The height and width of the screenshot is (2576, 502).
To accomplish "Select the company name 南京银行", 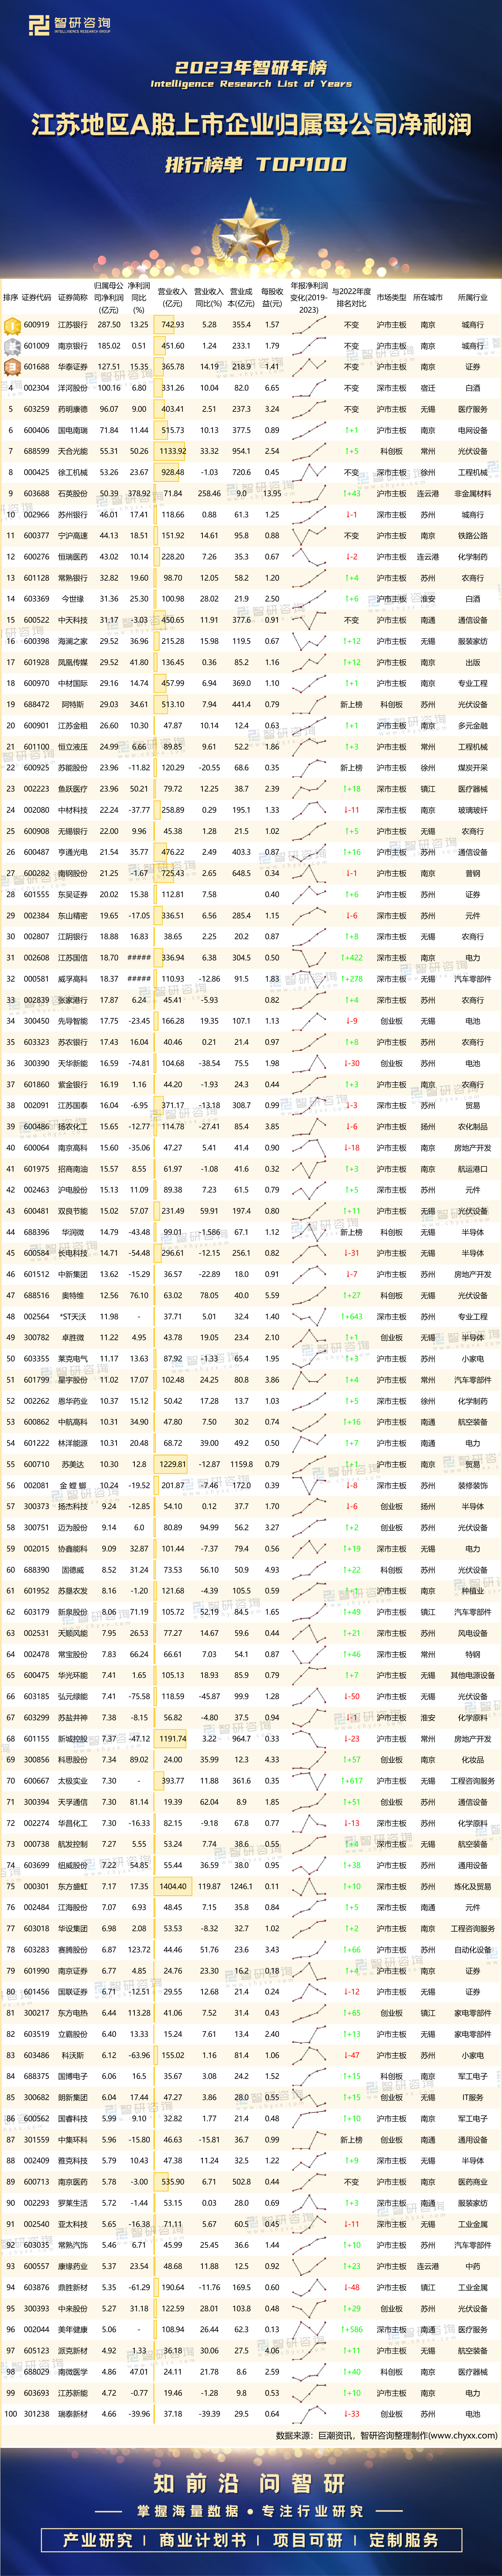I will coord(73,346).
